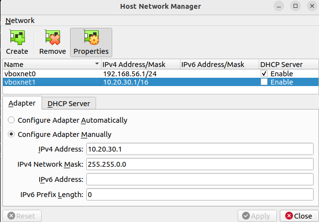This screenshot has height=222, width=319.
Task: Choose Configure Adapter Manually radio button
Action: point(11,134)
